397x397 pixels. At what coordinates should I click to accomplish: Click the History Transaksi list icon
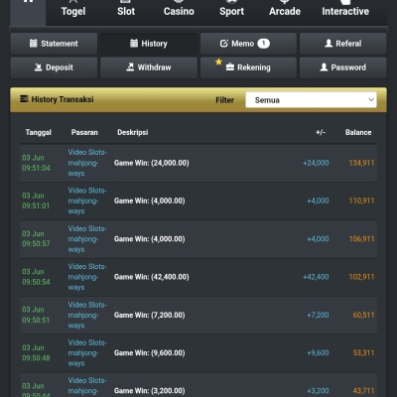coord(24,99)
